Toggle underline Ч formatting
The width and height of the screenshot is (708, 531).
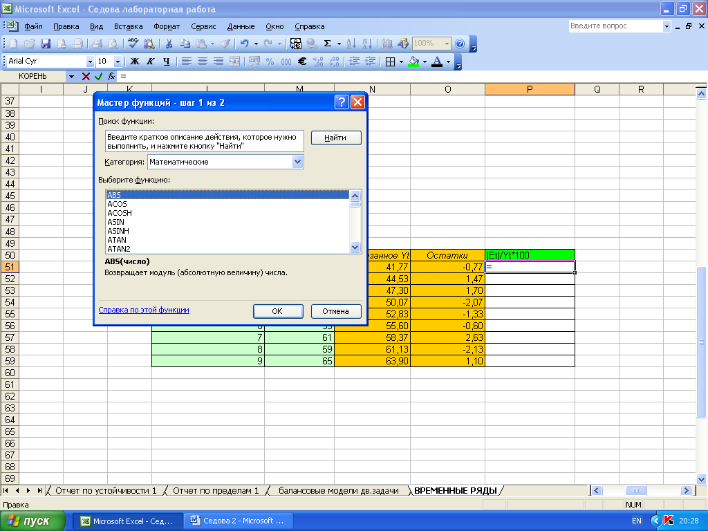coord(167,62)
